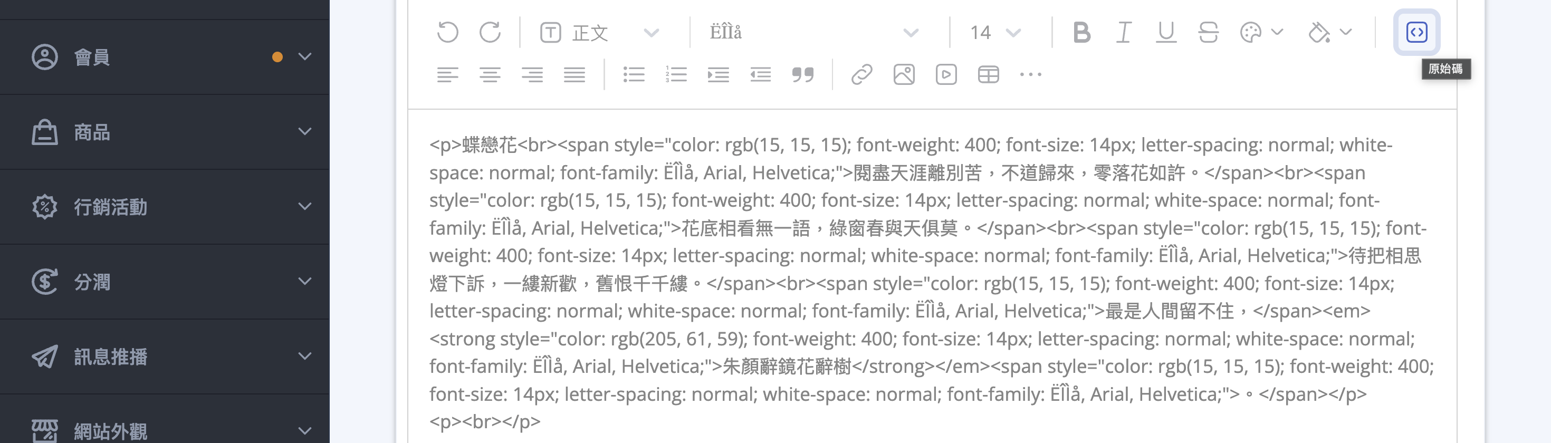This screenshot has width=1551, height=443.
Task: Increase the indent
Action: coord(719,75)
